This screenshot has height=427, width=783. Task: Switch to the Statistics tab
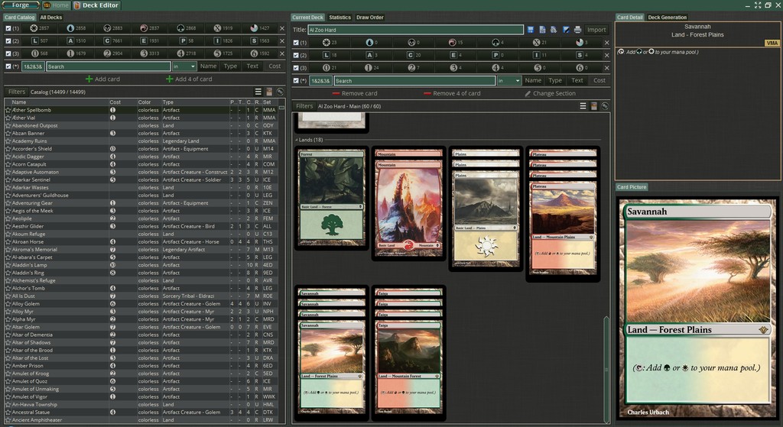tap(340, 17)
